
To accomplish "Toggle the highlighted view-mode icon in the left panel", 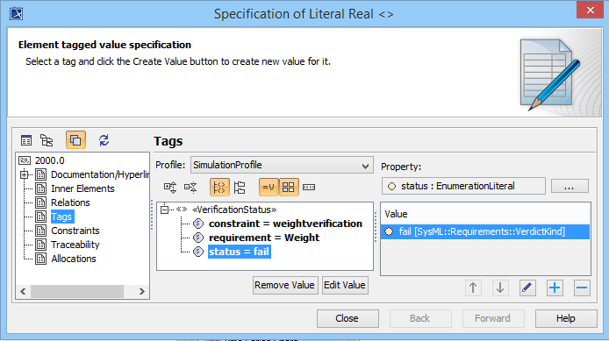I will [75, 140].
